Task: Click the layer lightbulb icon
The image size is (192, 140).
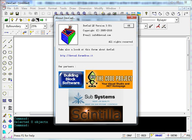Action: [x=12, y=20]
